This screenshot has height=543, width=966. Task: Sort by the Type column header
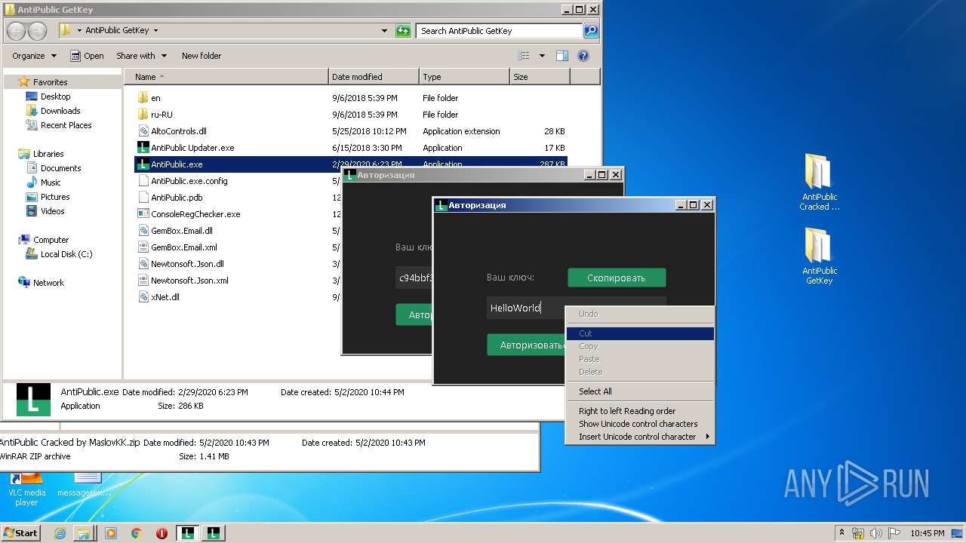pos(464,77)
